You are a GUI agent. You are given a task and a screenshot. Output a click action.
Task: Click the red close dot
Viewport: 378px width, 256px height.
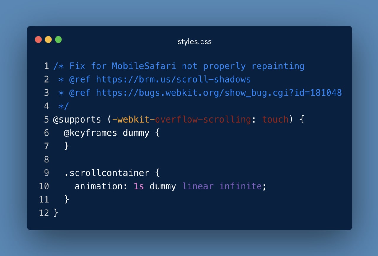point(38,39)
